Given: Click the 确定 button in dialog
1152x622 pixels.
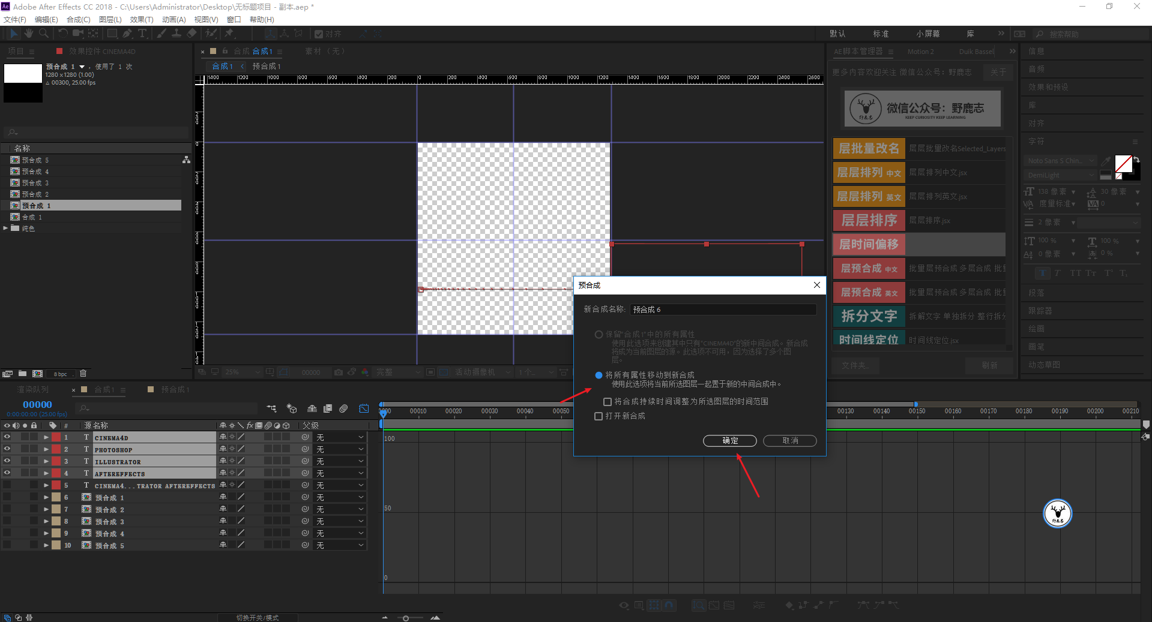Looking at the screenshot, I should coord(729,441).
